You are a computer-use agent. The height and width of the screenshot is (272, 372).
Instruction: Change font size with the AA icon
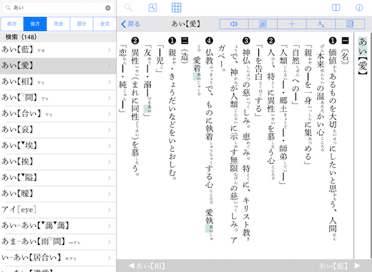[x=321, y=24]
